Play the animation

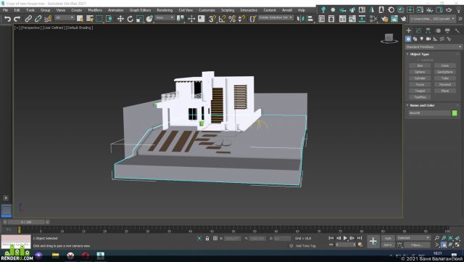click(345, 238)
